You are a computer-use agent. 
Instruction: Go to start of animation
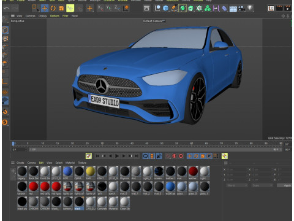tap(97, 156)
